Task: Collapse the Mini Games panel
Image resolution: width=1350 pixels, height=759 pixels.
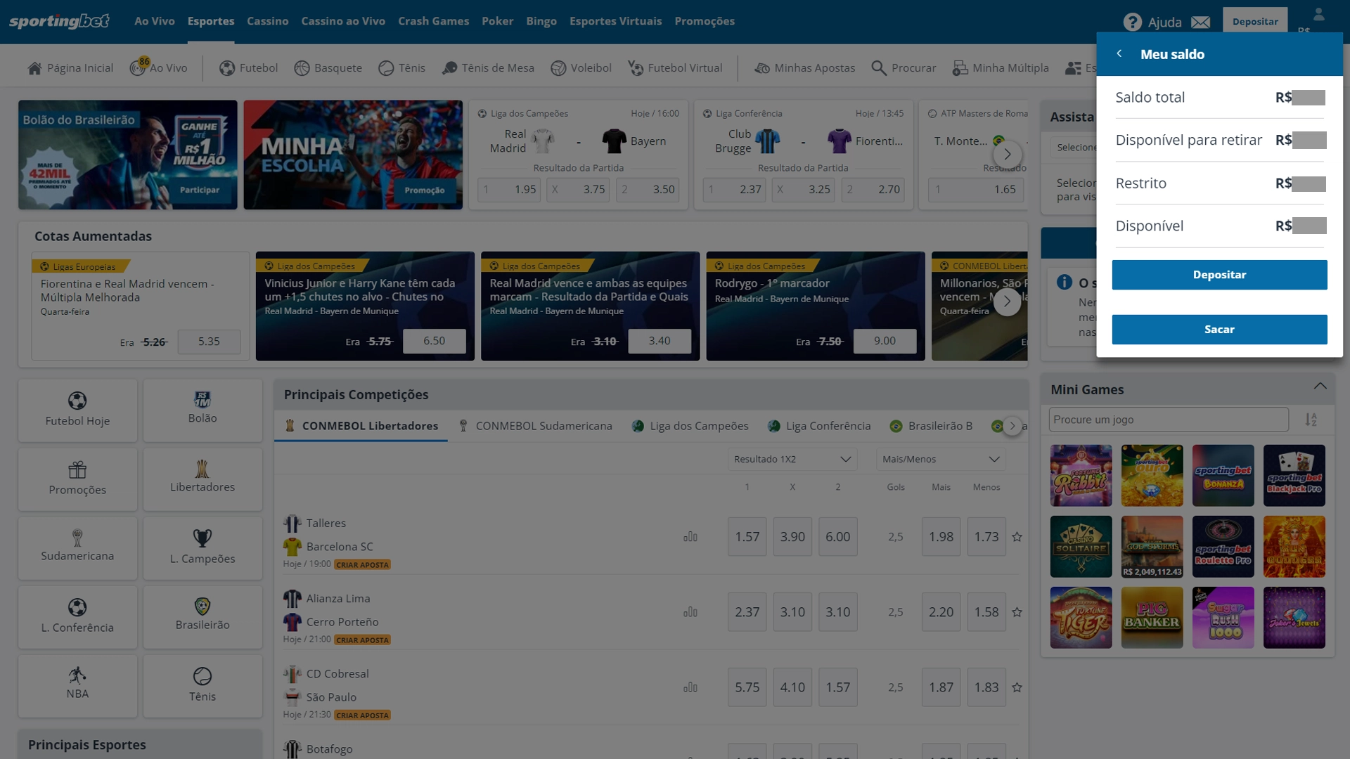Action: click(1320, 387)
